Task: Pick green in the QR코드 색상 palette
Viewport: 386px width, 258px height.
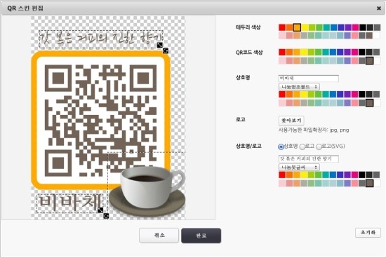Action: pos(319,52)
